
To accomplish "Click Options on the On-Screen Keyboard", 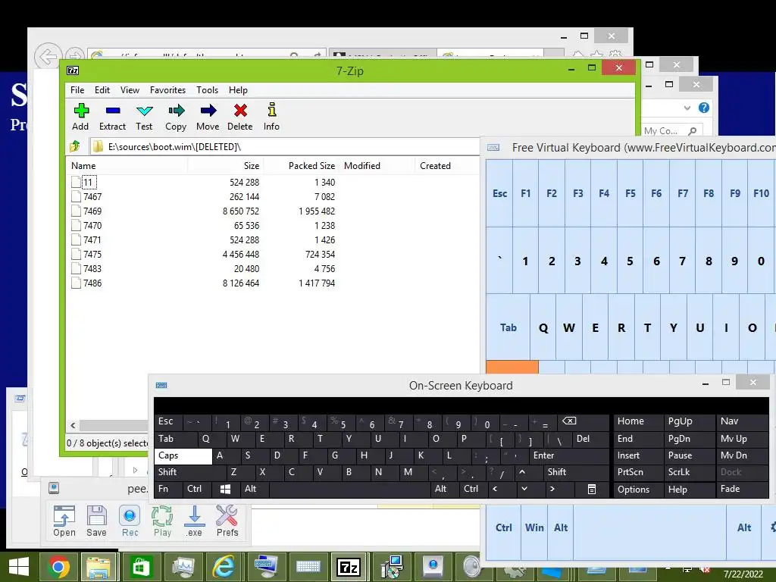I will [638, 489].
